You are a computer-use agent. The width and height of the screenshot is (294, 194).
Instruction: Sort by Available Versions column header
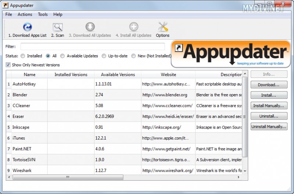point(118,75)
